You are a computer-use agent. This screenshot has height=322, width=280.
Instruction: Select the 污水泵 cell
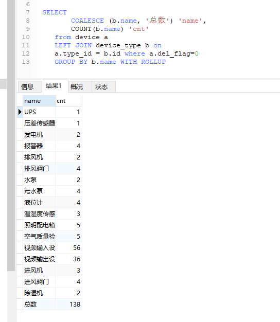coord(39,191)
